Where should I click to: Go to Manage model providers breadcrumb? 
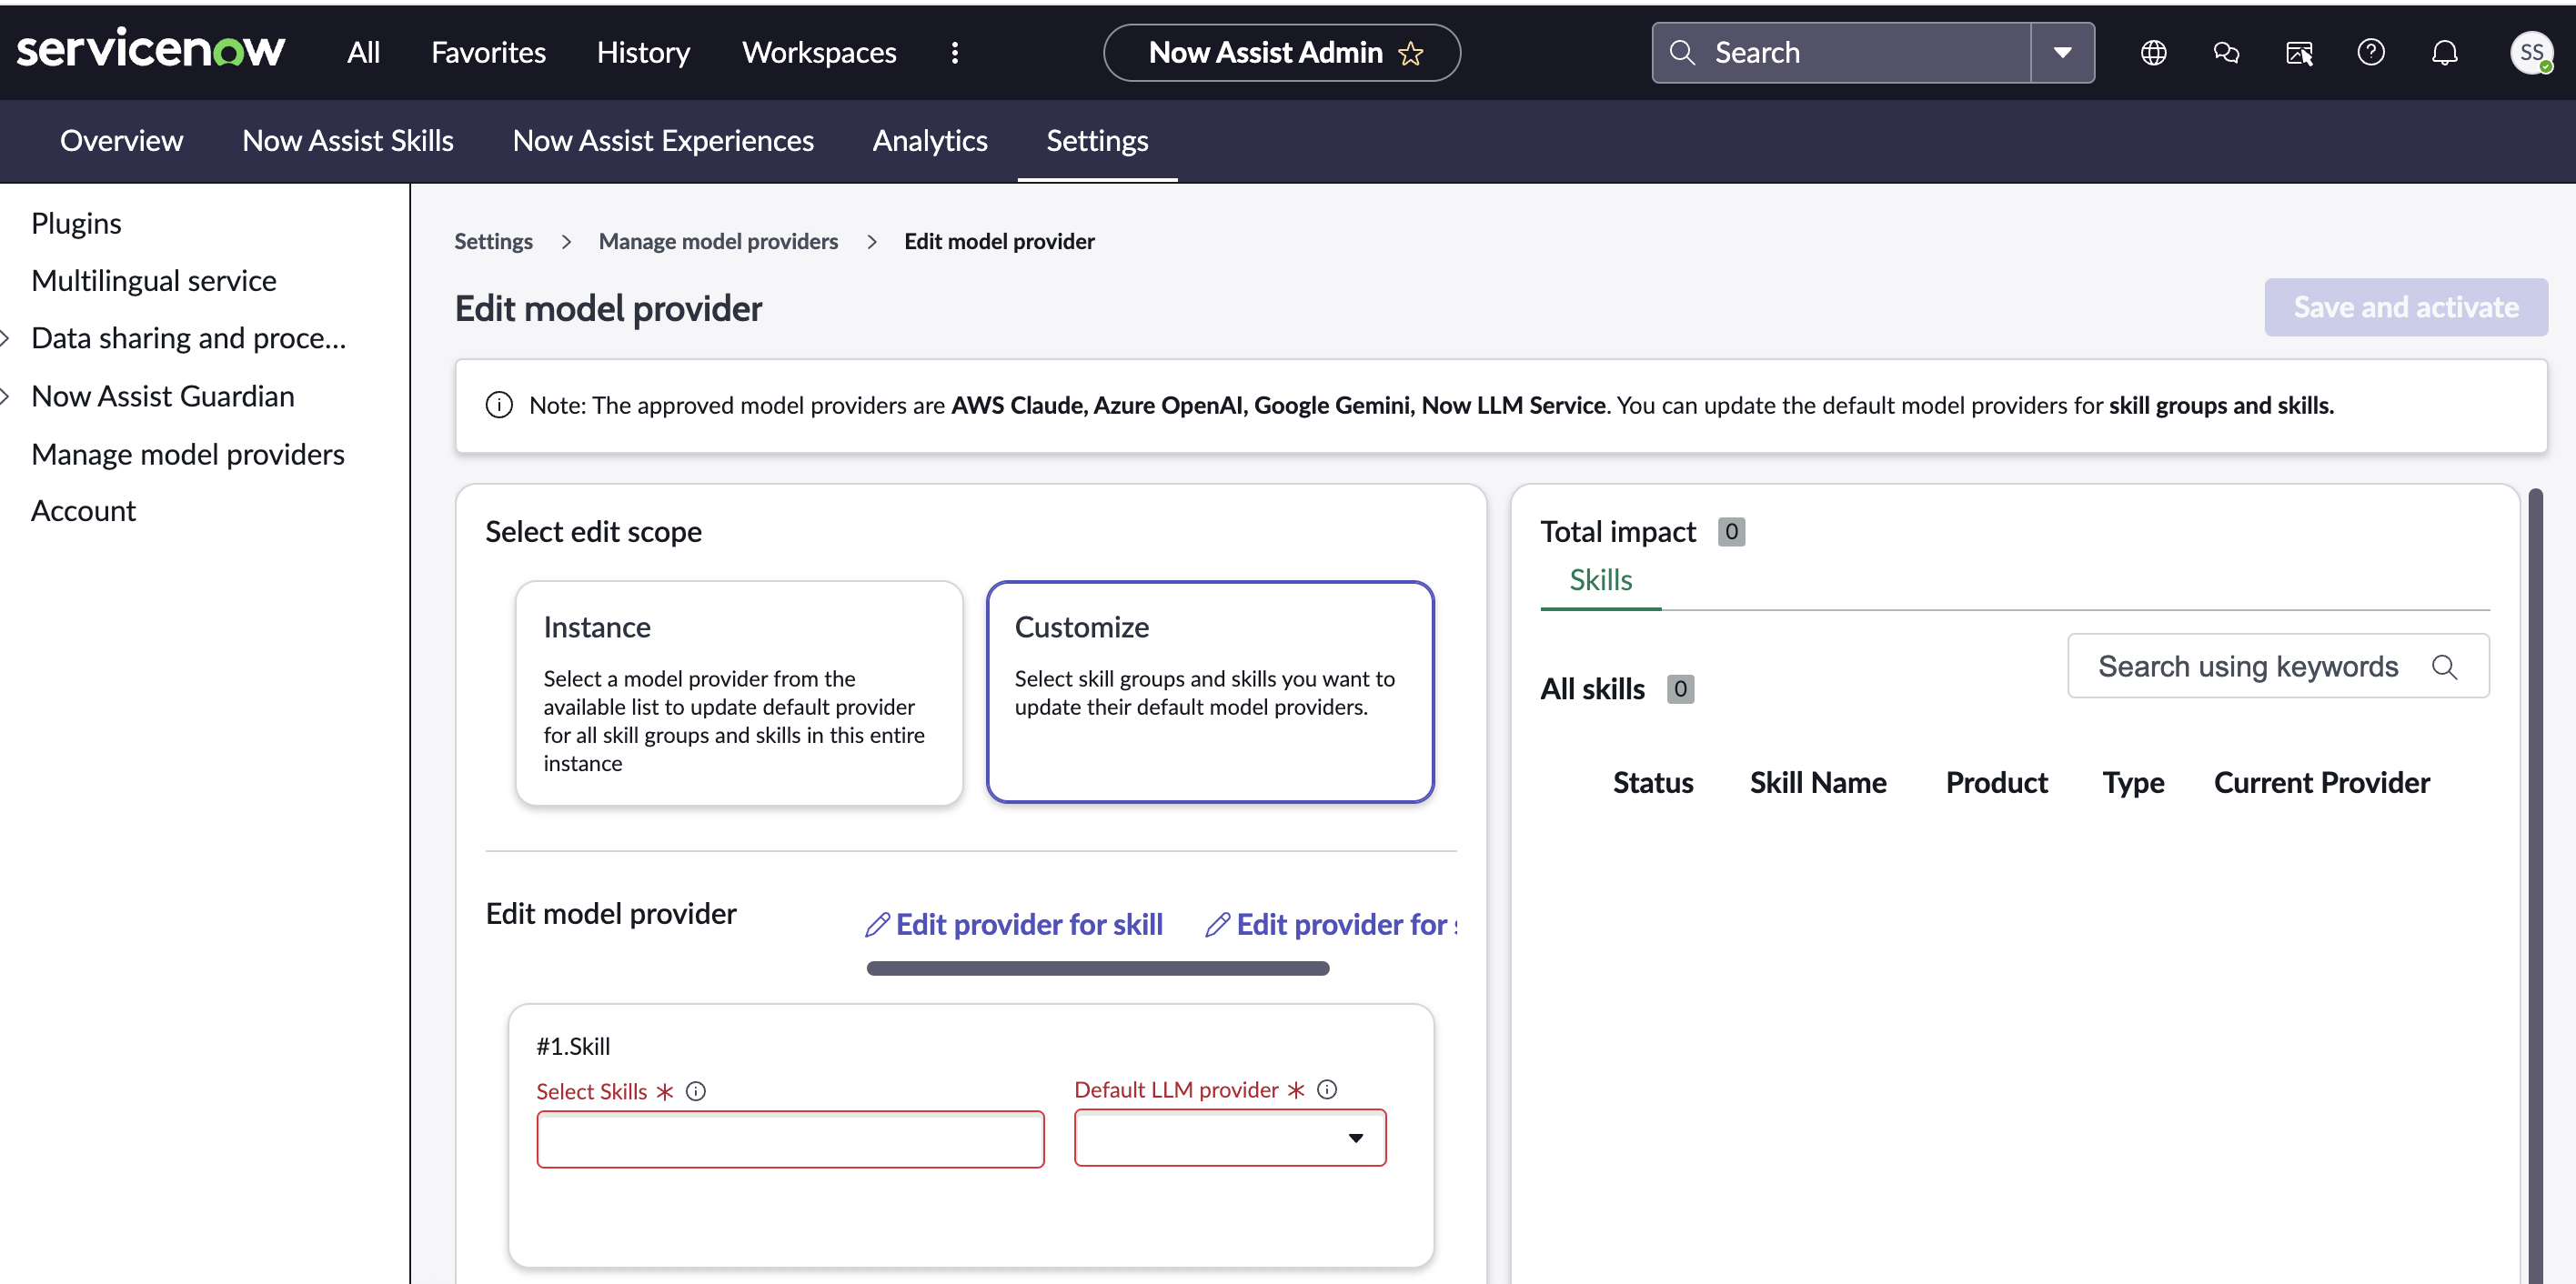tap(718, 241)
